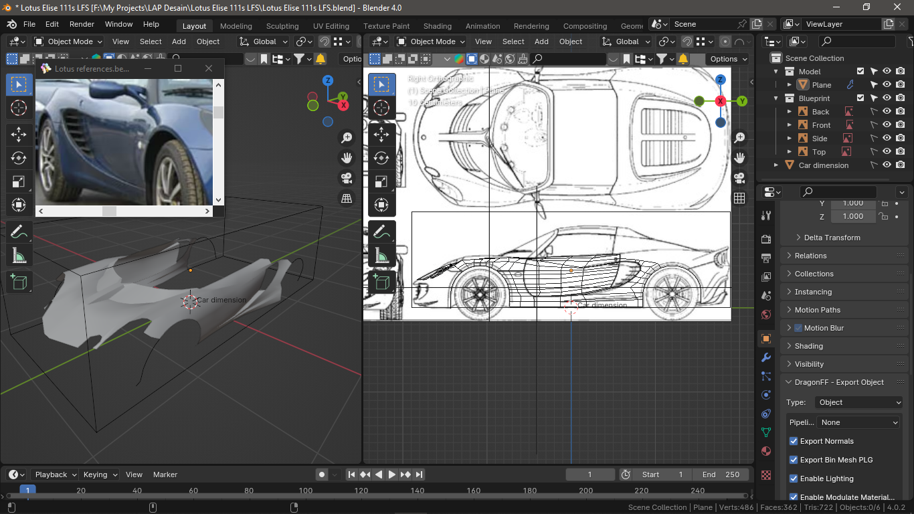Viewport: 914px width, 514px height.
Task: Switch to the Sculpting workspace tab
Action: pos(282,26)
